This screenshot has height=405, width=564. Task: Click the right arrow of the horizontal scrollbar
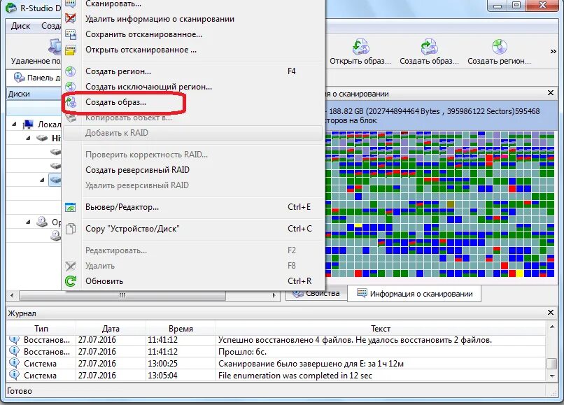[274, 295]
